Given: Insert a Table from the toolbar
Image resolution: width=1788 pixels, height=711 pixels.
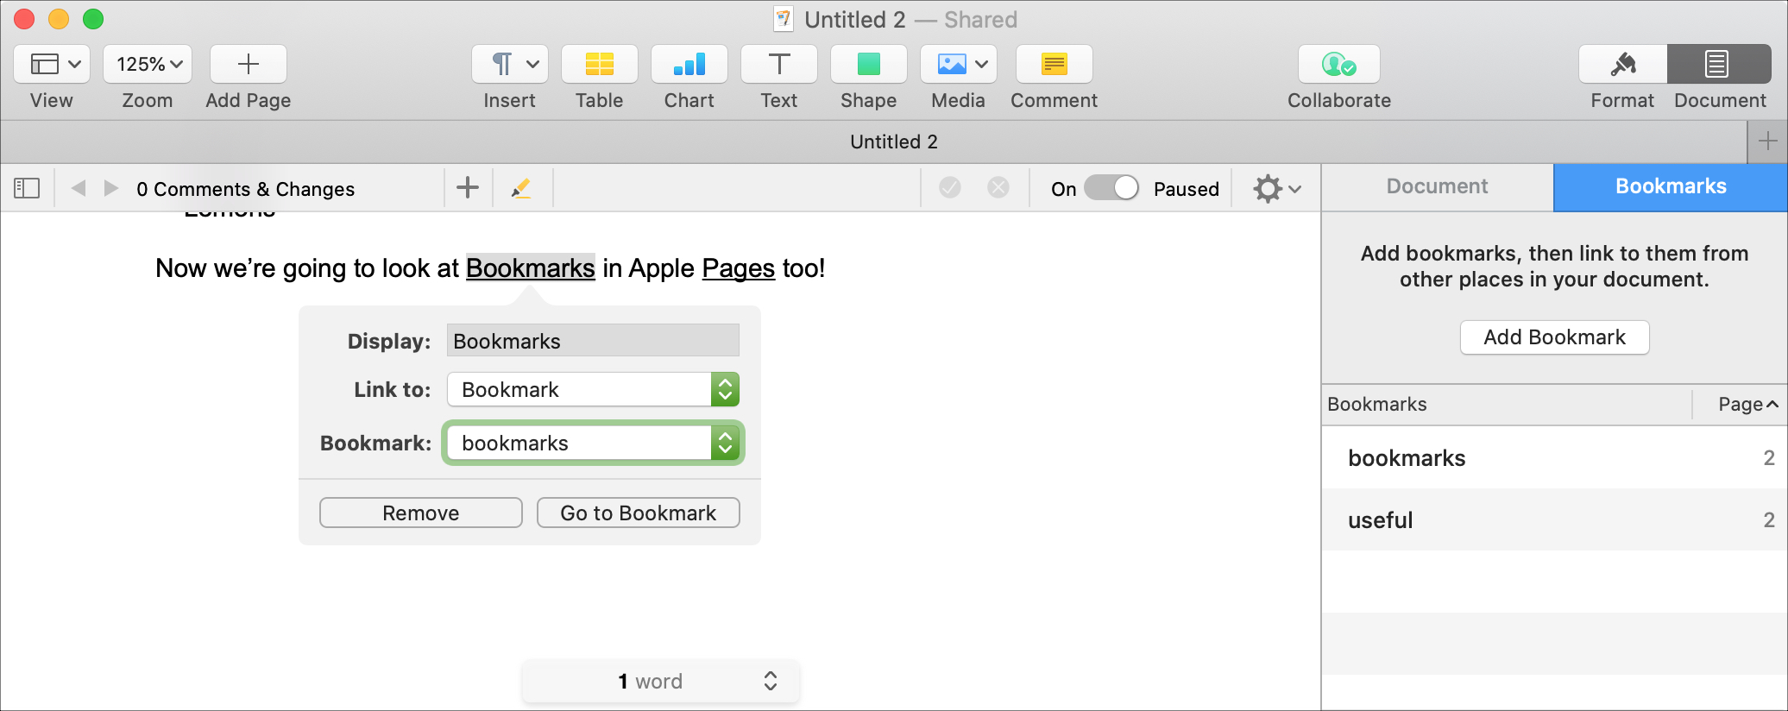Looking at the screenshot, I should point(600,64).
